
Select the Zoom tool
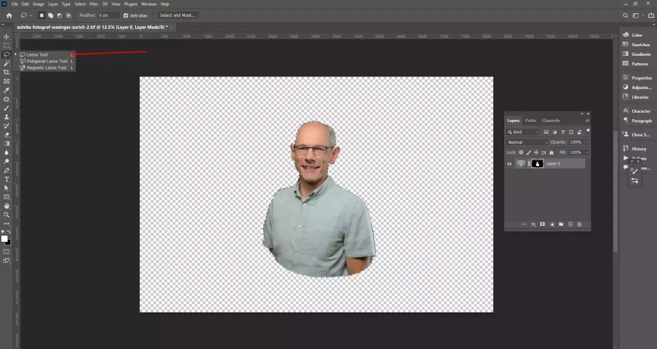(6, 215)
